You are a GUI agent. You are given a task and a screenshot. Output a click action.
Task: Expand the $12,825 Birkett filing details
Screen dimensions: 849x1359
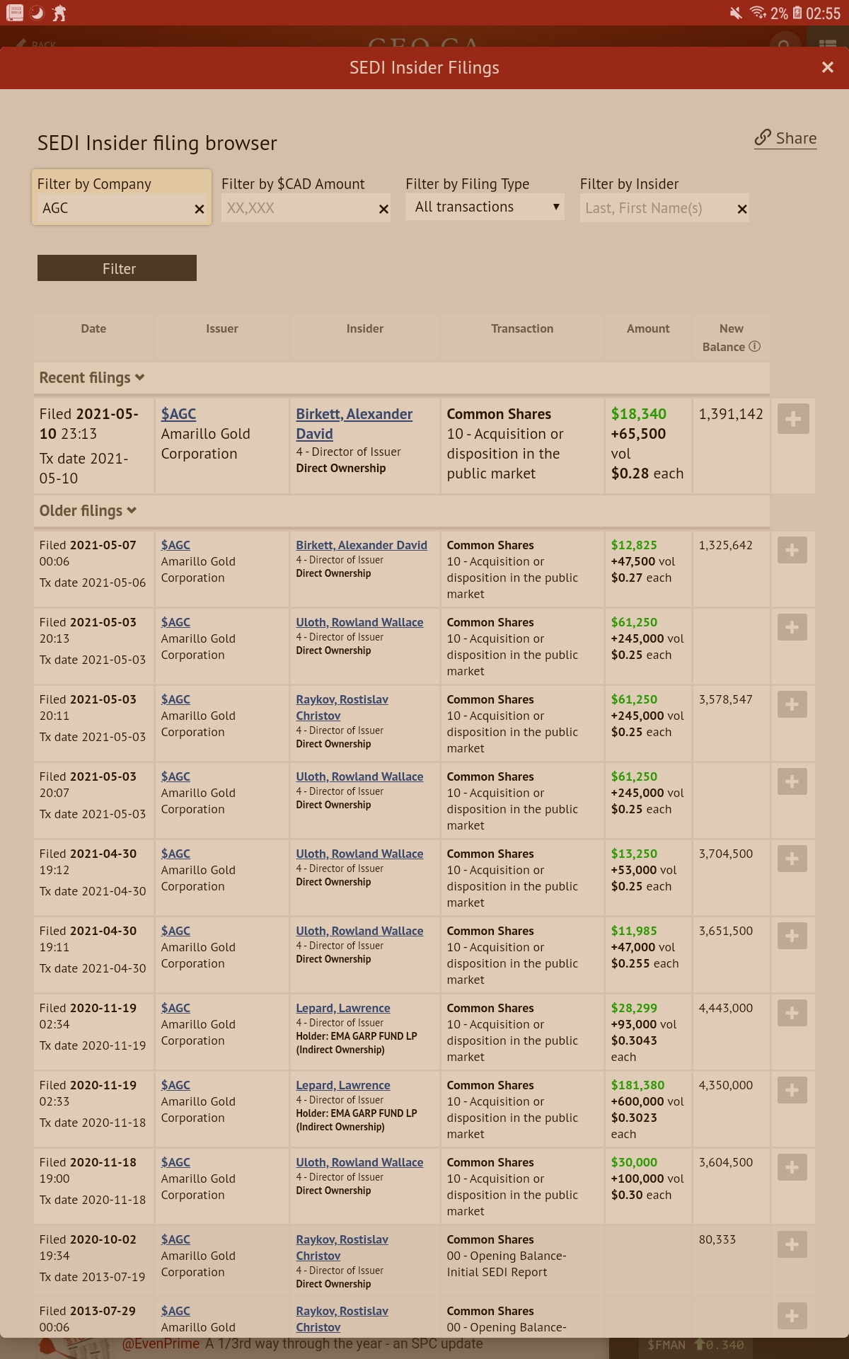792,550
